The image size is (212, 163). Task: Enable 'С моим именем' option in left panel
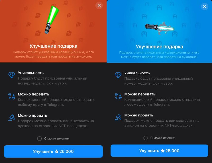(x=39, y=139)
